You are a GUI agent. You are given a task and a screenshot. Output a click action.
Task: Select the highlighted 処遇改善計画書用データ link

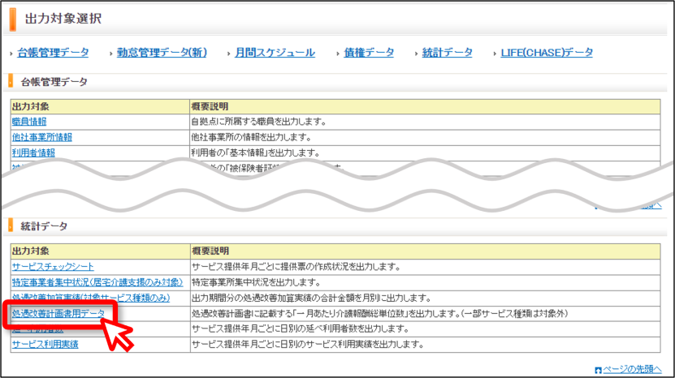click(x=58, y=313)
